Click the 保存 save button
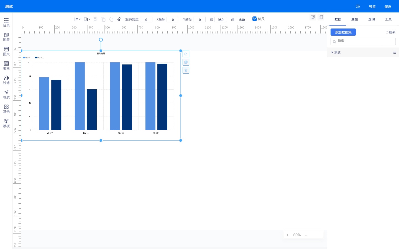399x249 pixels. (388, 7)
